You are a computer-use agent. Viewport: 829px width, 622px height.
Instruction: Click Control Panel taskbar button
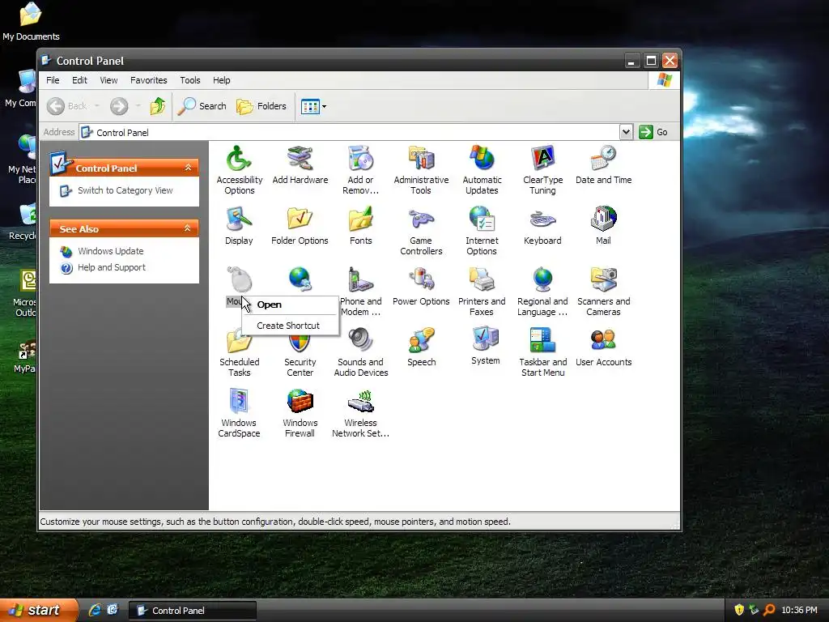click(x=193, y=611)
